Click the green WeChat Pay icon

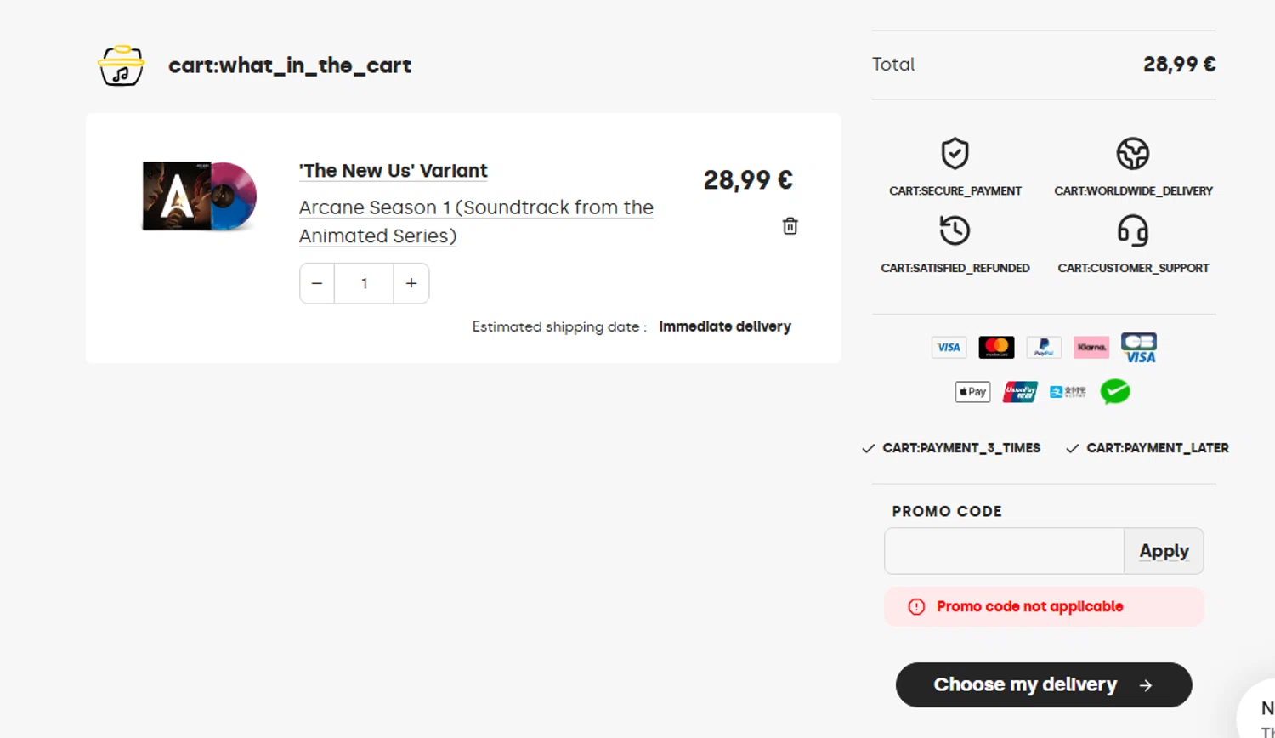(x=1115, y=391)
